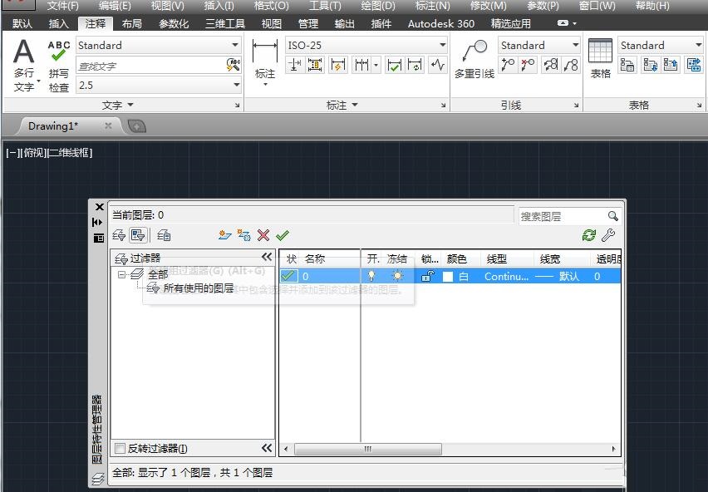The width and height of the screenshot is (708, 492).
Task: Open the 修改(M) menu
Action: (x=488, y=6)
